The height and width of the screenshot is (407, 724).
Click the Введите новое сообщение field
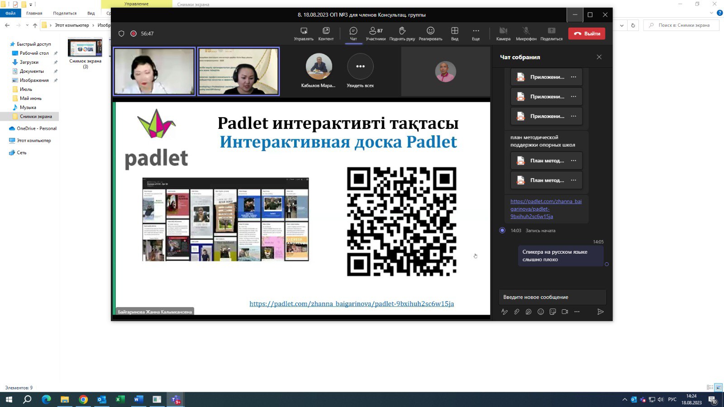(553, 297)
